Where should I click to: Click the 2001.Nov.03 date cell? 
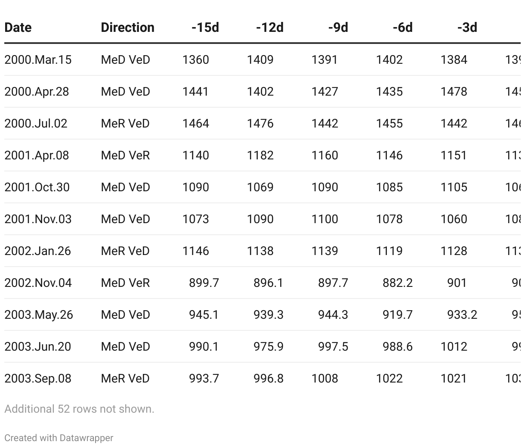[x=38, y=219]
